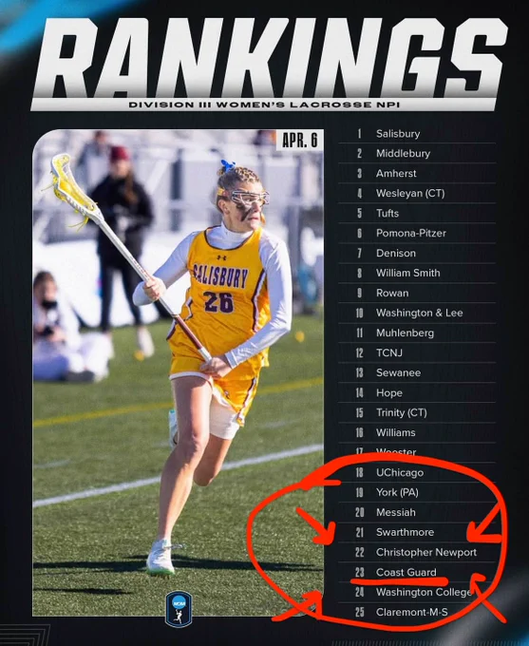
Task: Select William Smith ranking row
Action: [417, 274]
